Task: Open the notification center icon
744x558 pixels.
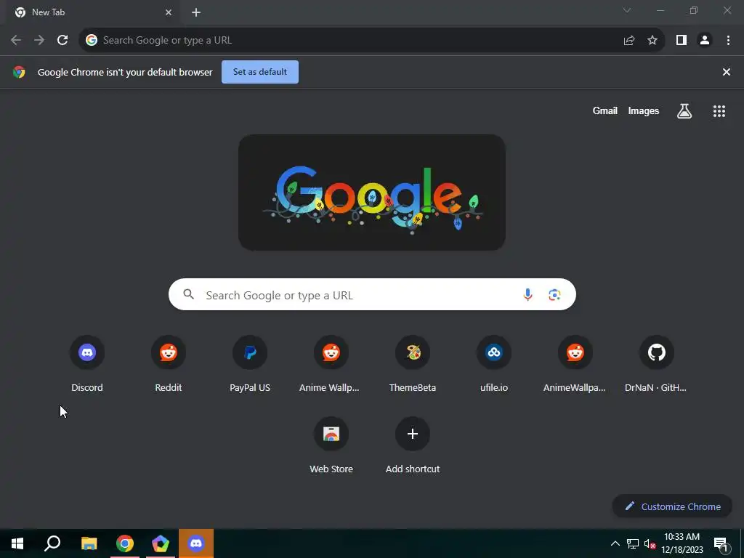Action: pos(721,545)
